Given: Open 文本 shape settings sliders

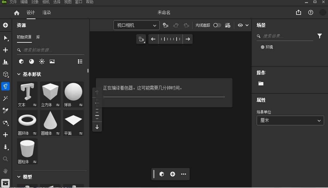Looking at the screenshot, I should click(x=35, y=105).
